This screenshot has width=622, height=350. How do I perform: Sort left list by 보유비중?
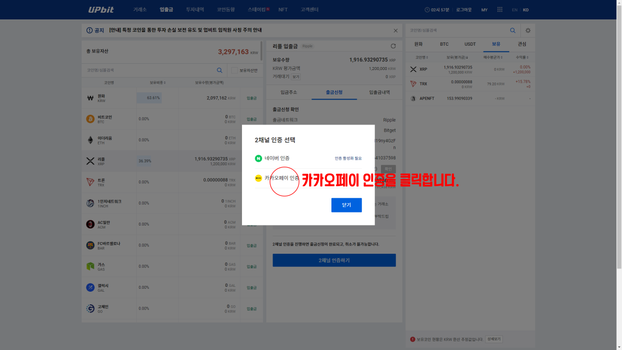tap(157, 83)
